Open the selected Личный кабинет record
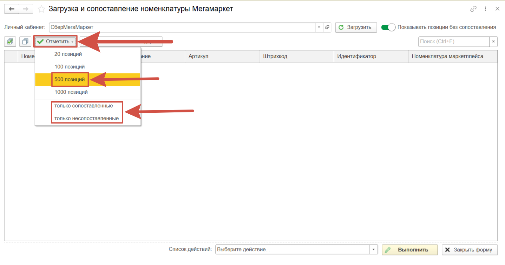Viewport: 505px width, 265px height. tap(327, 27)
